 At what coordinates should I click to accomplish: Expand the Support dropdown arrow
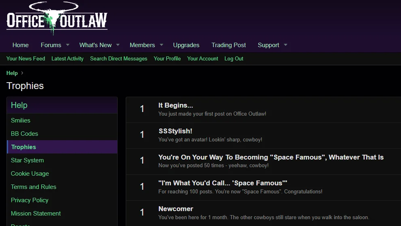click(x=286, y=45)
